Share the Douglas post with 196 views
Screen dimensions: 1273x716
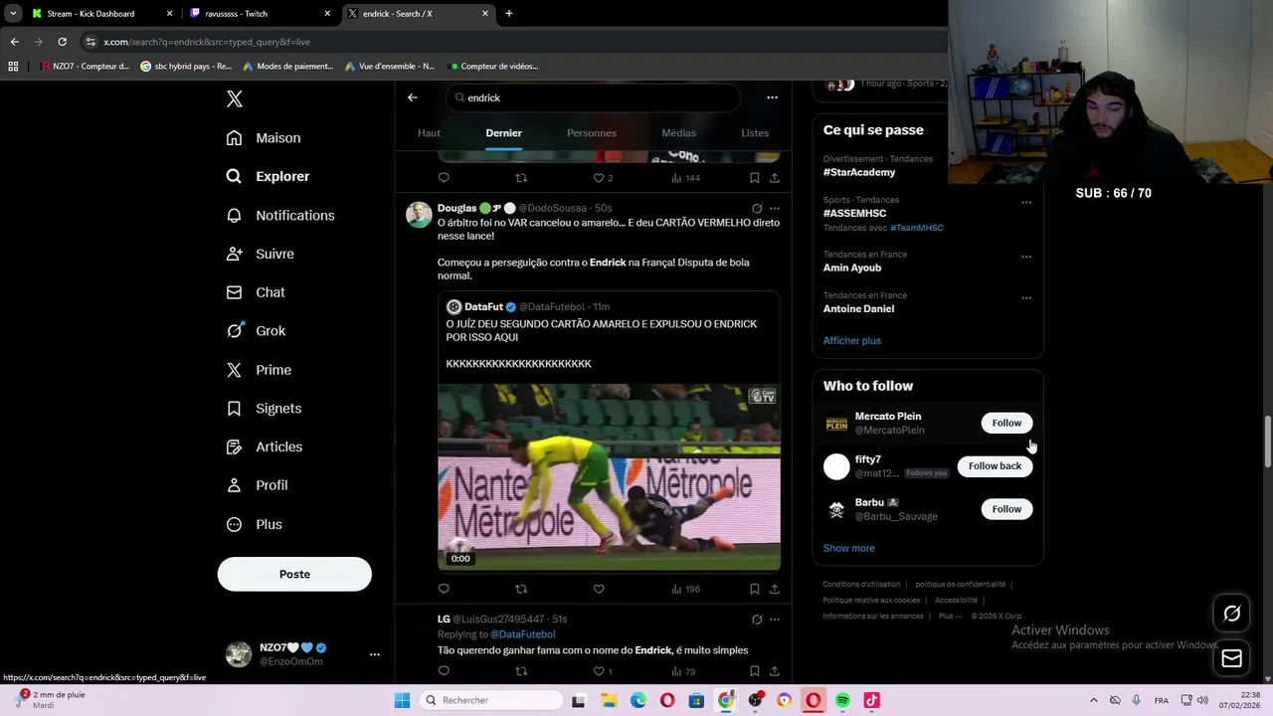(775, 589)
